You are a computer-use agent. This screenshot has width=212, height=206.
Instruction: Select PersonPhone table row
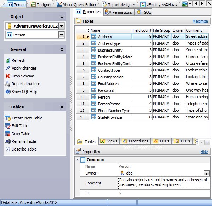(x=142, y=104)
